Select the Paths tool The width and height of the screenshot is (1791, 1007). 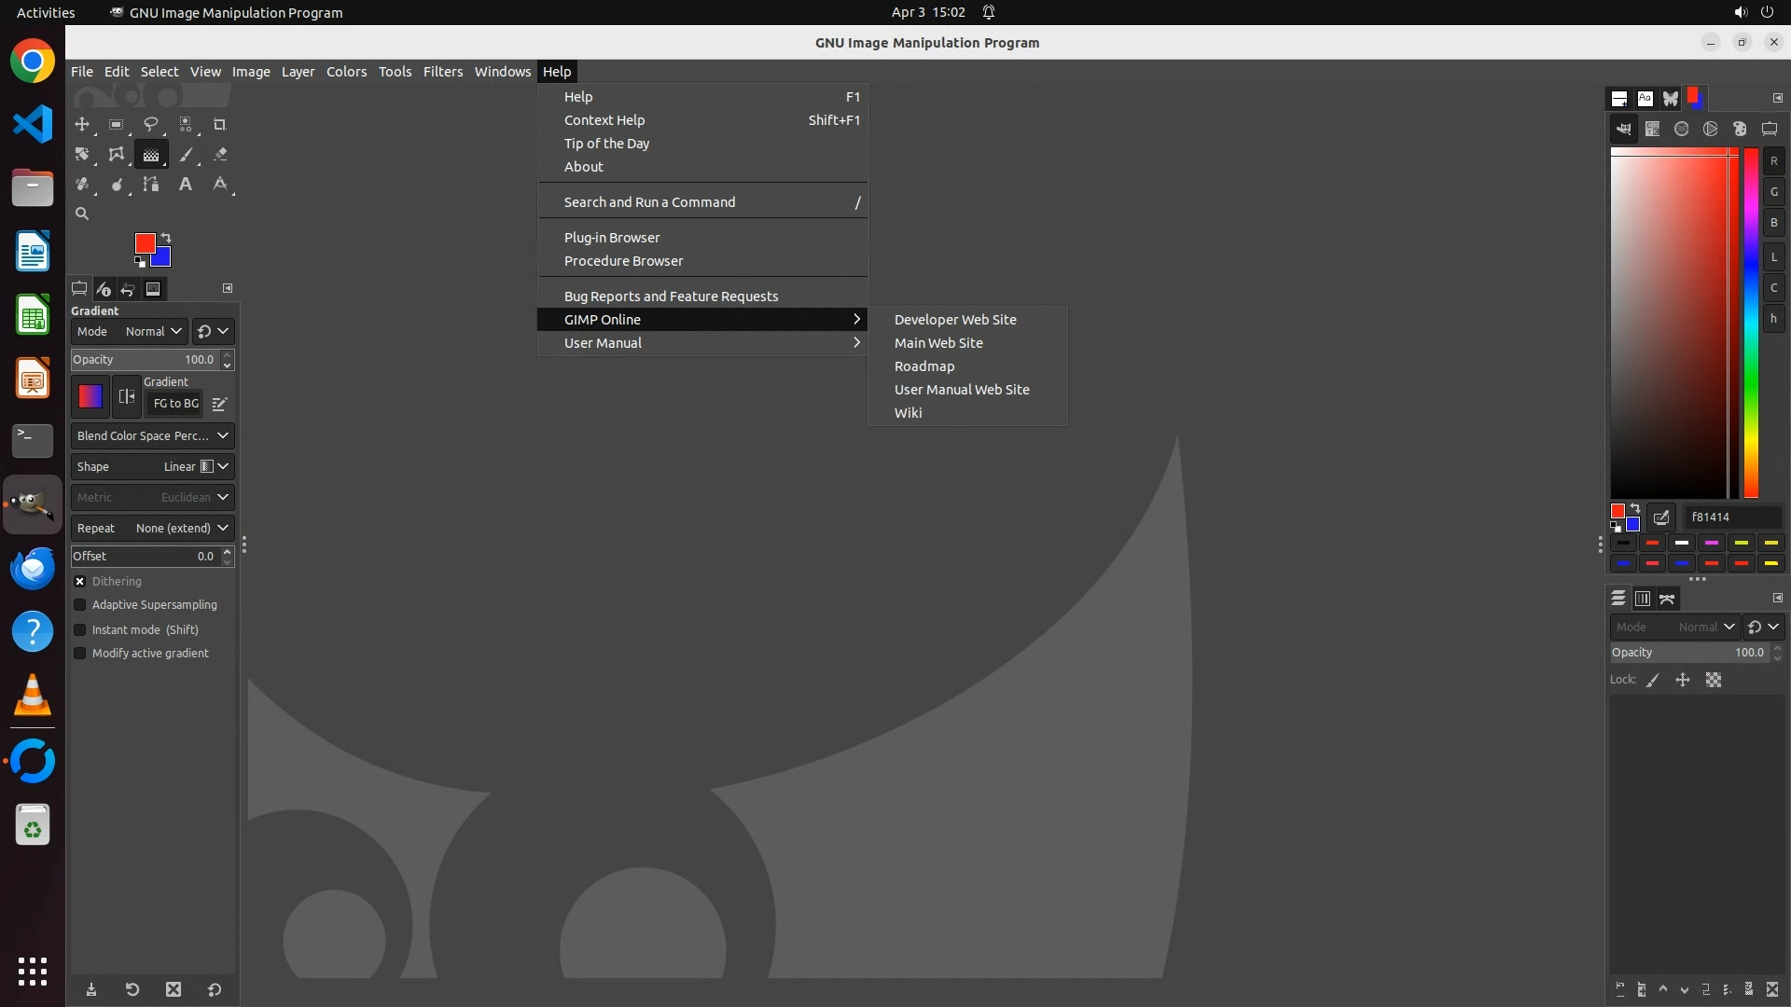[x=150, y=185]
